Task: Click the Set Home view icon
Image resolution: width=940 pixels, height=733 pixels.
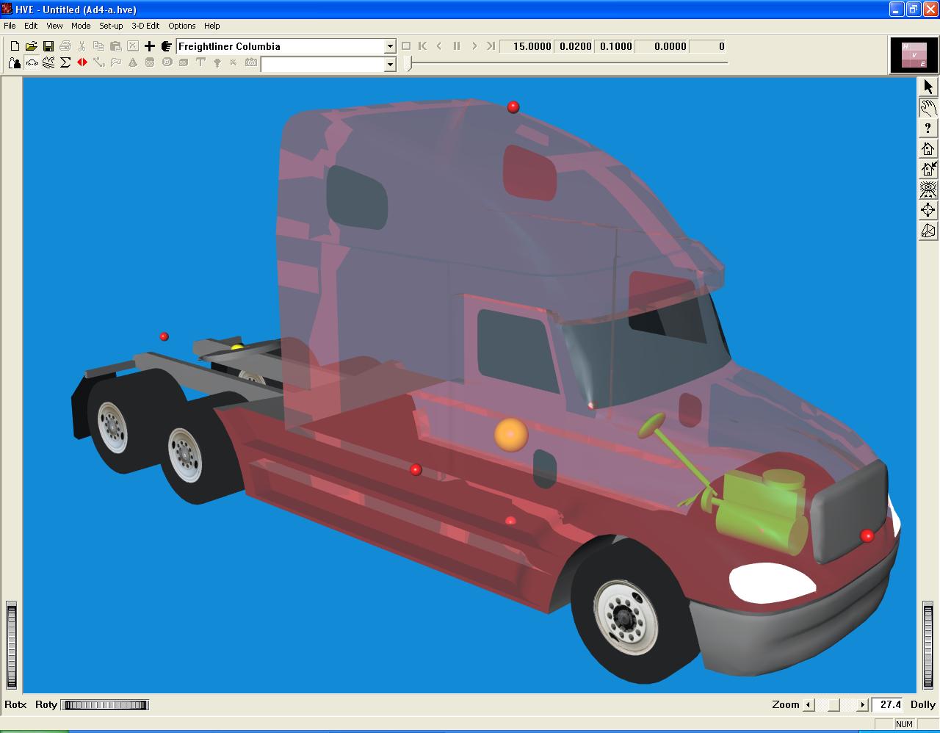Action: click(x=928, y=169)
